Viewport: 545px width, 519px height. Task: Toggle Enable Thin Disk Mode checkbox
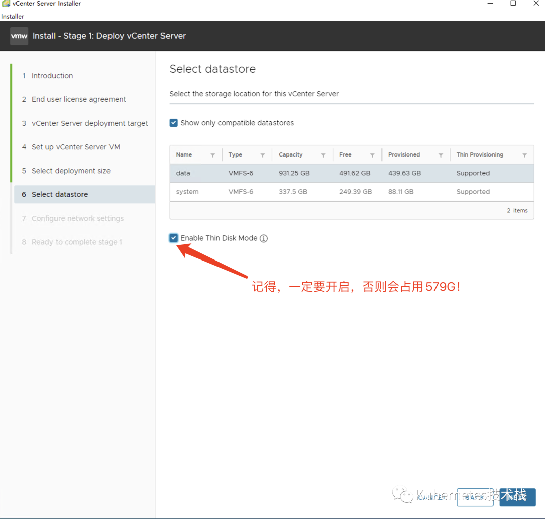[x=174, y=238]
